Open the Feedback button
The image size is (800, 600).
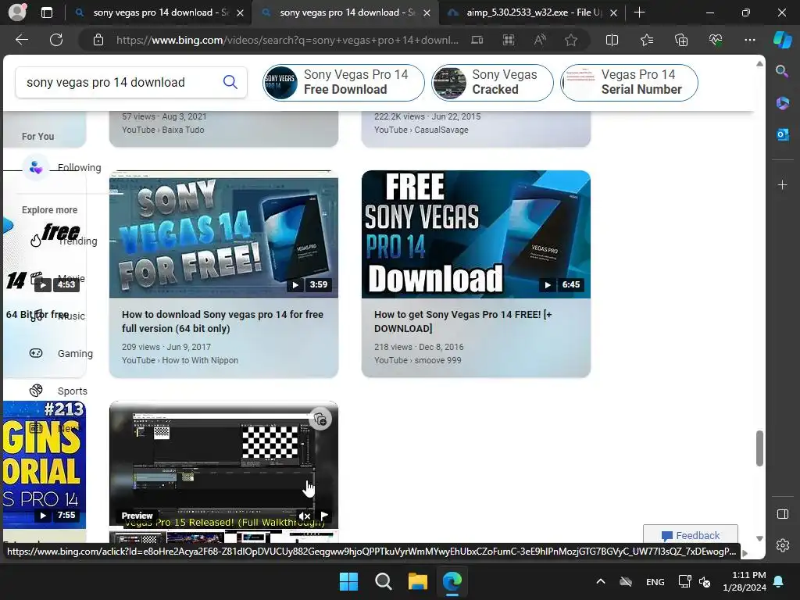(691, 535)
